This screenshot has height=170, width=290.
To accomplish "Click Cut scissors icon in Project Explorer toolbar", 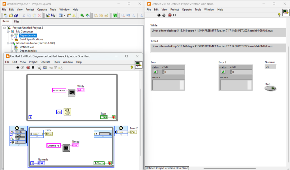I will (24, 16).
